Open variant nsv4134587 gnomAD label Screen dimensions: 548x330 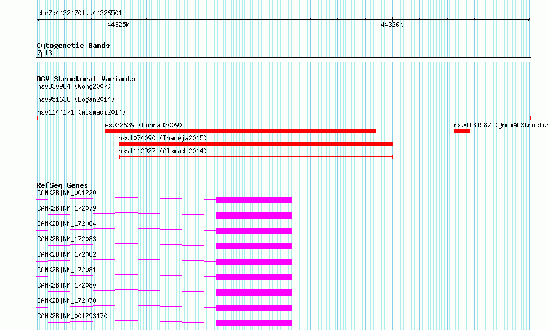pos(501,125)
